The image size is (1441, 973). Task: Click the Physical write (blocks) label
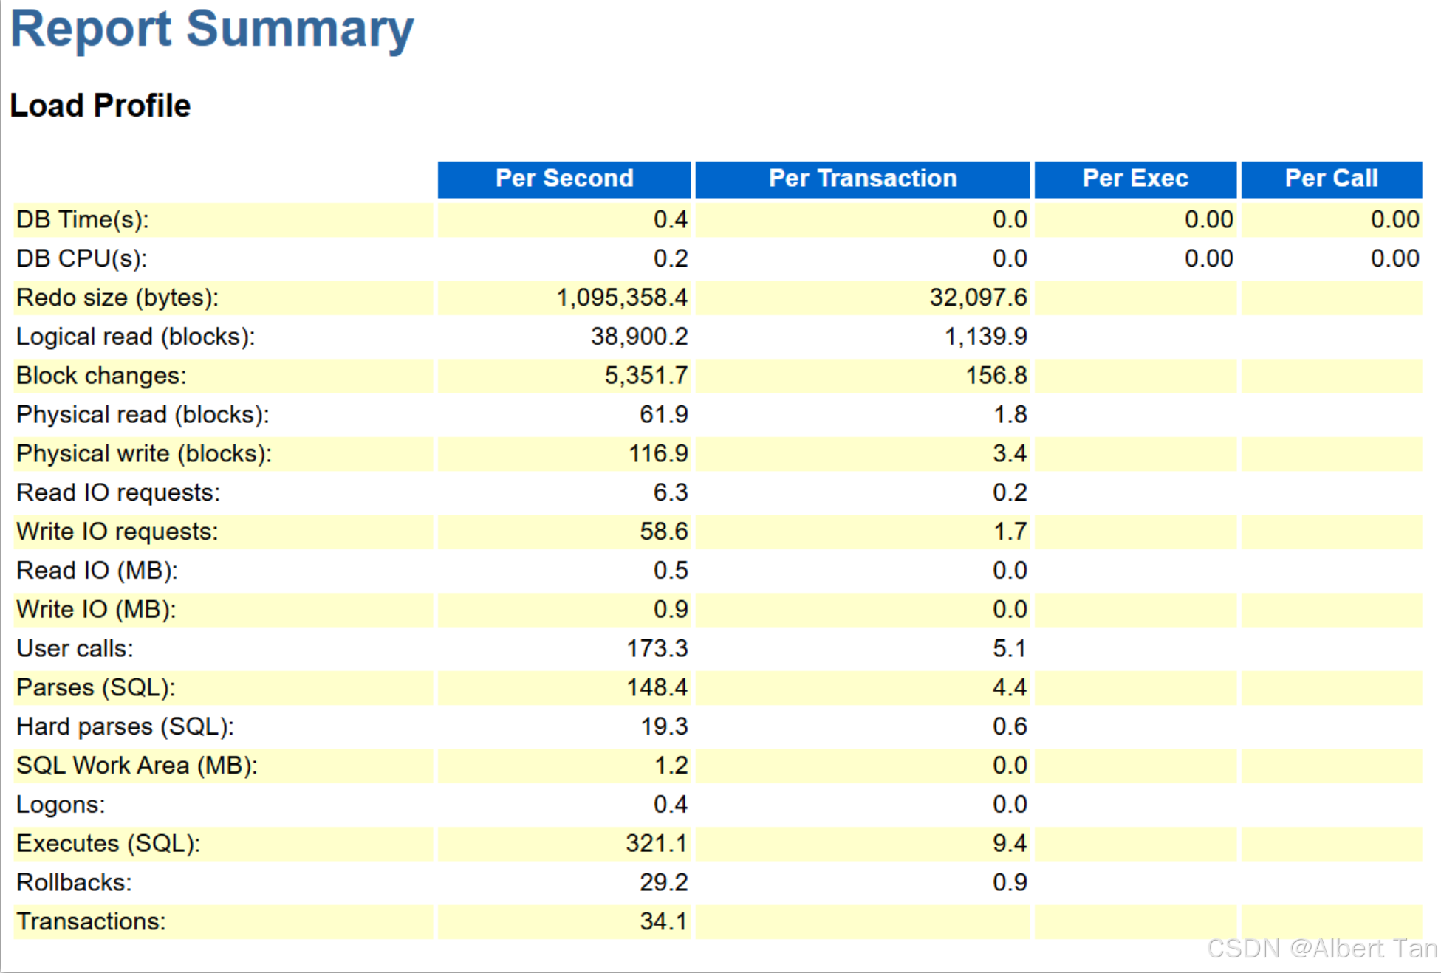click(144, 453)
